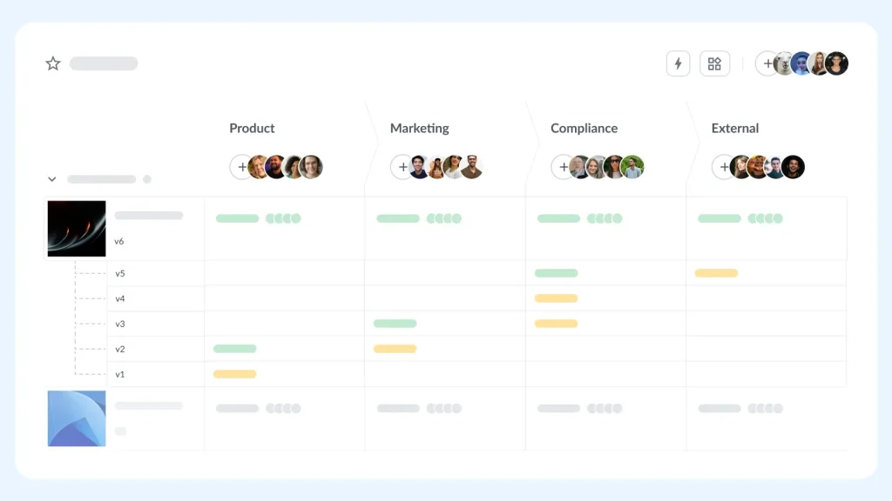Viewport: 892px width, 501px height.
Task: Add reviewer to the Product stage
Action: [241, 167]
